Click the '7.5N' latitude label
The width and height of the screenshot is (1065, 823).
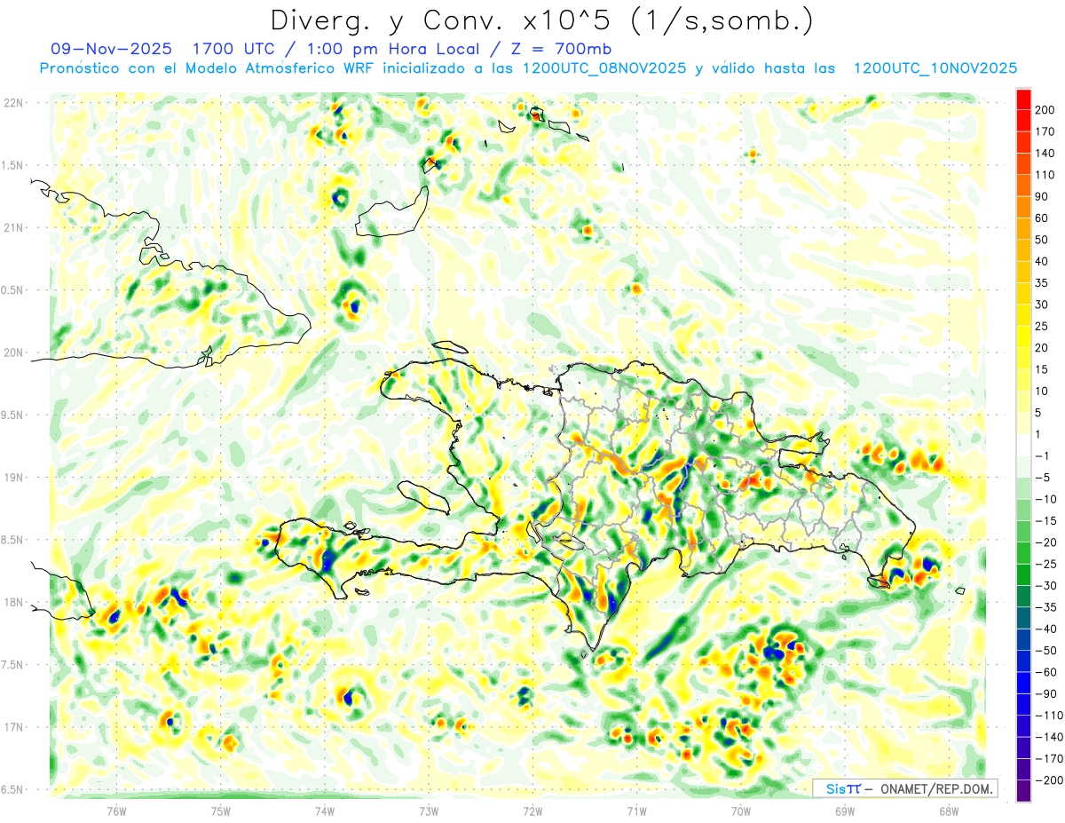point(13,664)
